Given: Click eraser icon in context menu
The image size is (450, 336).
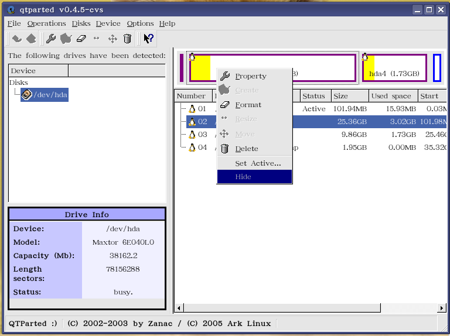Looking at the screenshot, I should 225,105.
